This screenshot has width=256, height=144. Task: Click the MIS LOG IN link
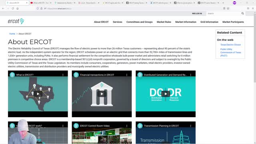point(197,14)
